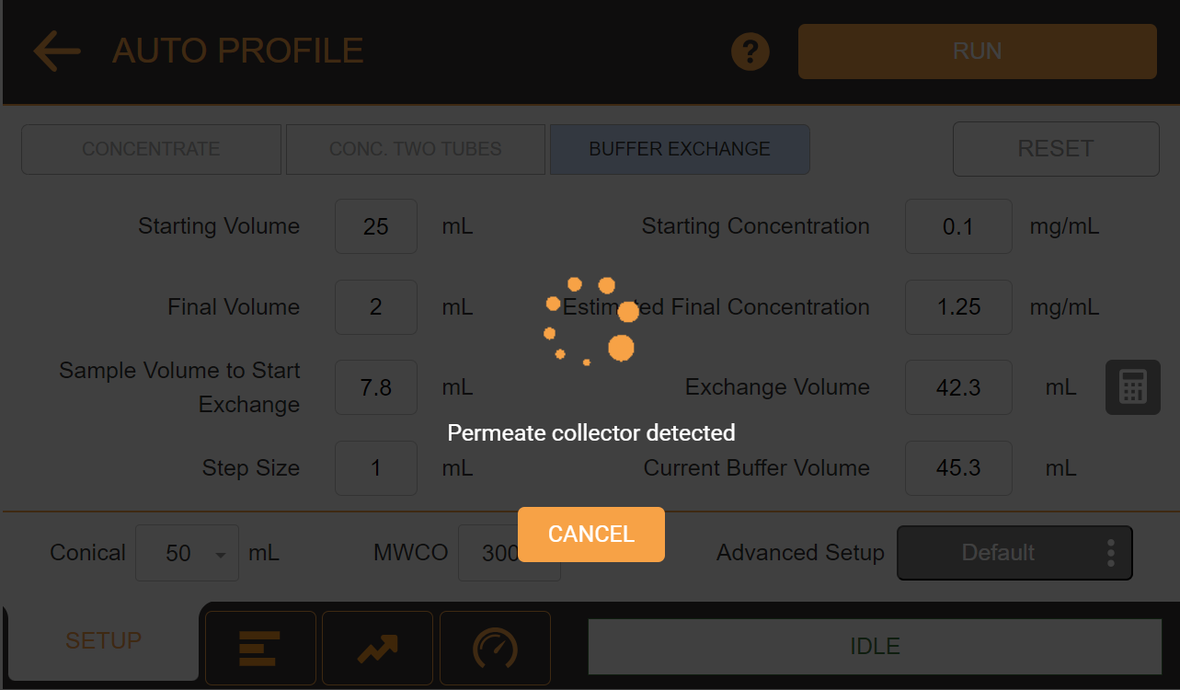1180x690 pixels.
Task: Open the exchange volume calculator icon
Action: (1132, 387)
